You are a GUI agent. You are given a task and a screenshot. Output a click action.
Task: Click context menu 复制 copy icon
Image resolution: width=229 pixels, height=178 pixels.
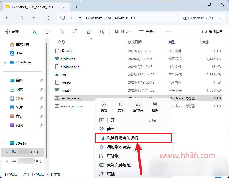point(121,104)
